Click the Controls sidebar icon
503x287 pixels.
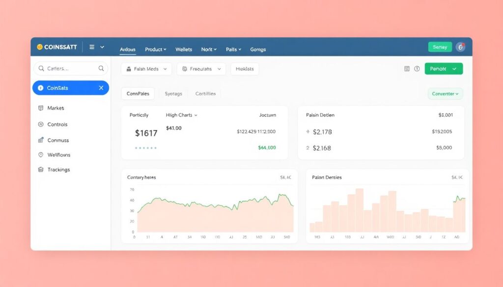click(x=40, y=125)
